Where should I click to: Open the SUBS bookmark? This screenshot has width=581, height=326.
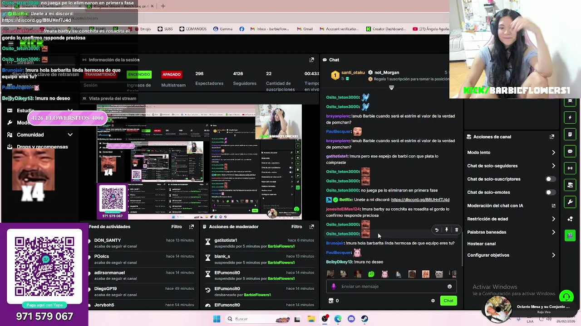pos(165,29)
